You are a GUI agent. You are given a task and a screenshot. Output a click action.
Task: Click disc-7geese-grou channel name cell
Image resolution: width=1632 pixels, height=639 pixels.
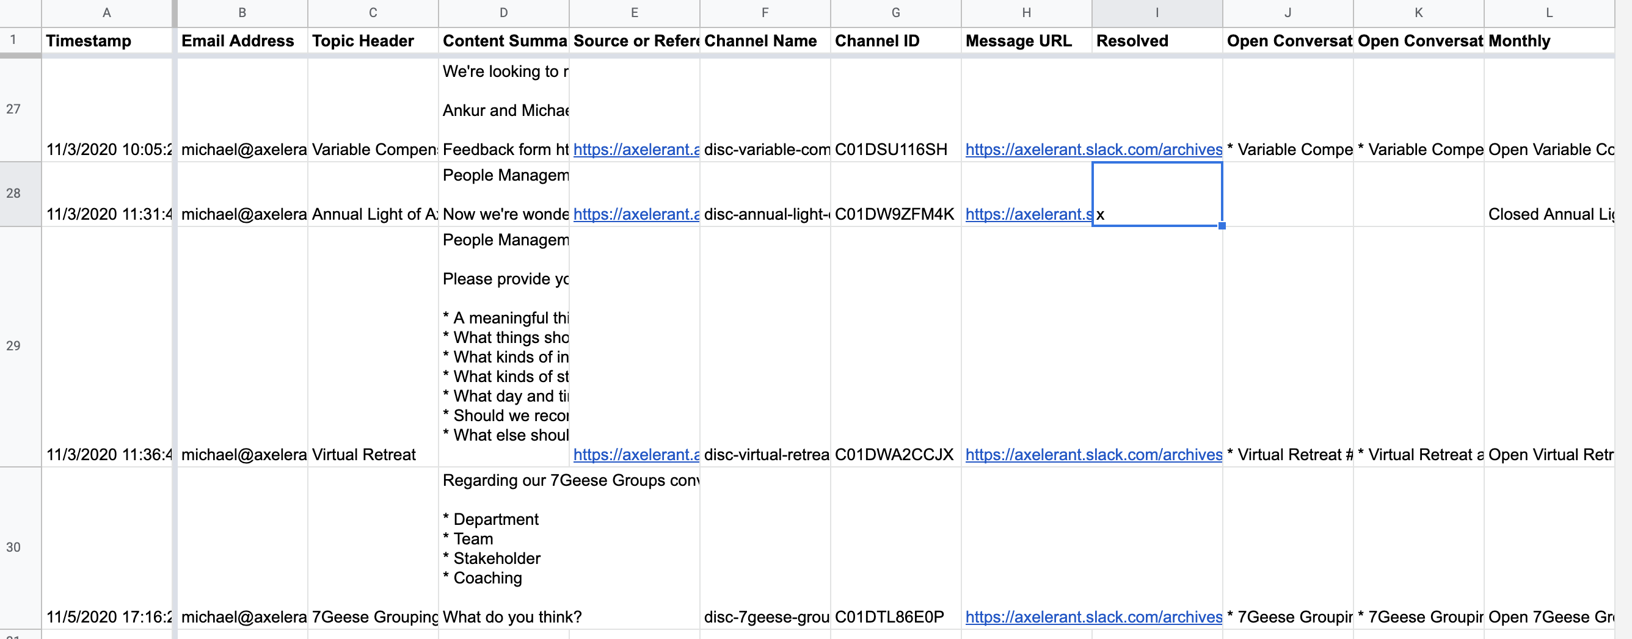[765, 548]
